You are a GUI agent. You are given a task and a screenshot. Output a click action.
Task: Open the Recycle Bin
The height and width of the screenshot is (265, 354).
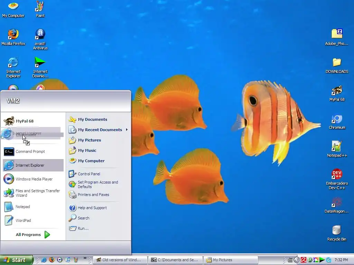(x=337, y=233)
